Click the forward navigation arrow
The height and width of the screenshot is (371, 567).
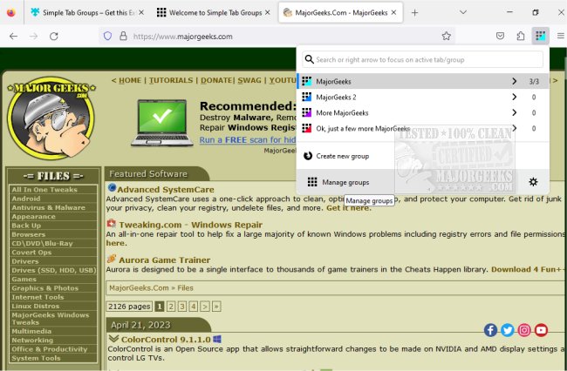pos(34,36)
